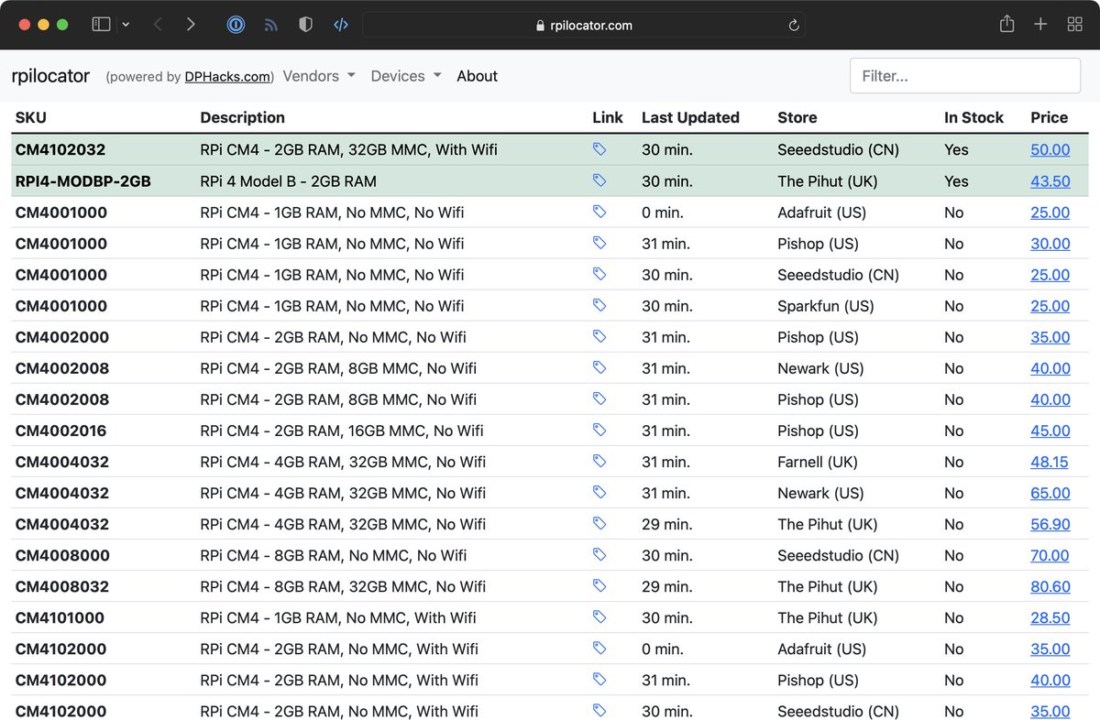Open the privacy shield icon
The image size is (1100, 720).
[305, 25]
